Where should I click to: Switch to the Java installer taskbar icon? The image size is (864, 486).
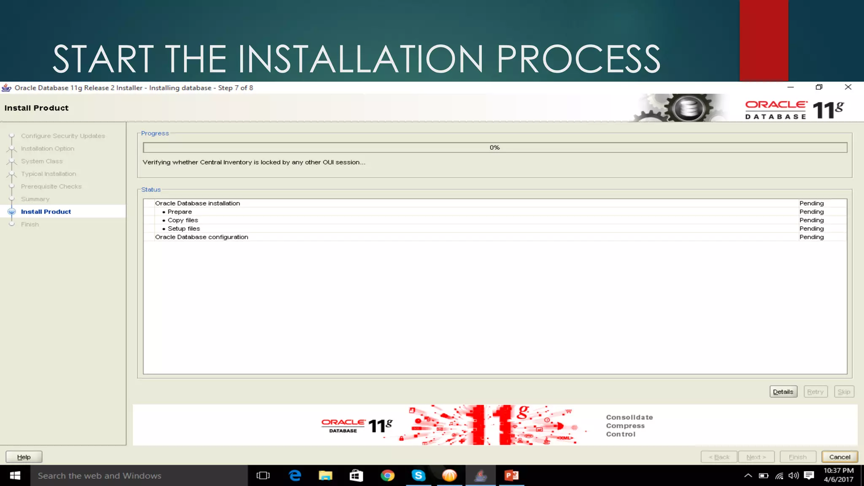tap(481, 476)
